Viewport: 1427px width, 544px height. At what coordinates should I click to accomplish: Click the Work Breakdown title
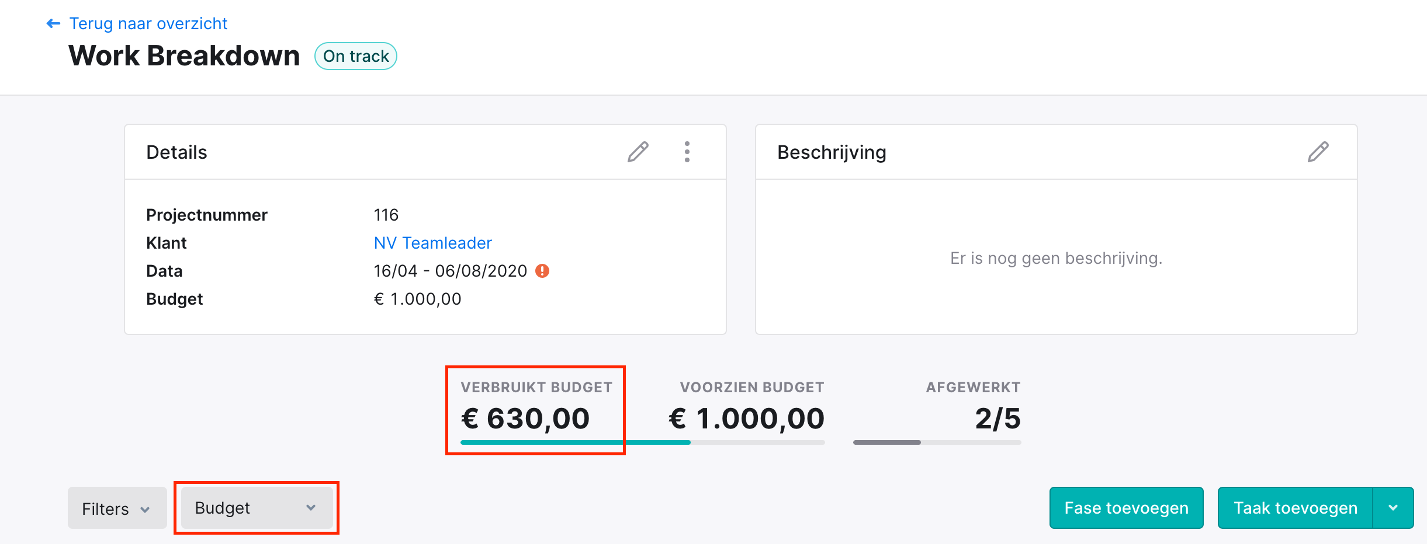point(184,56)
